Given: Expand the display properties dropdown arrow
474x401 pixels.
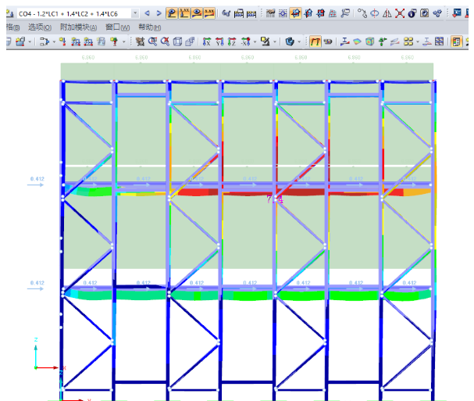Looking at the screenshot, I should 276,41.
